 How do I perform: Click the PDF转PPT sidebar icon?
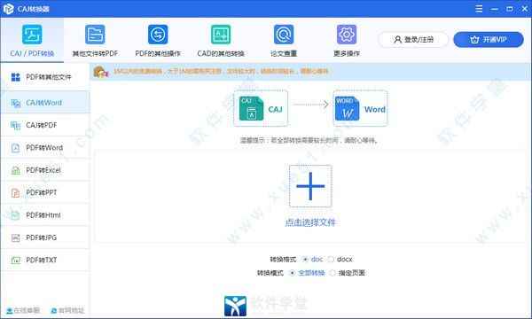[16, 192]
